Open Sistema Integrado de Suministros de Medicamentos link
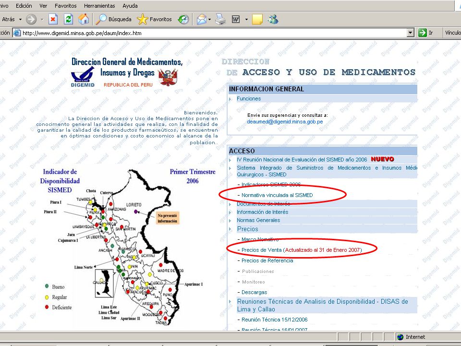Screen dimensions: 461x346 (327, 171)
